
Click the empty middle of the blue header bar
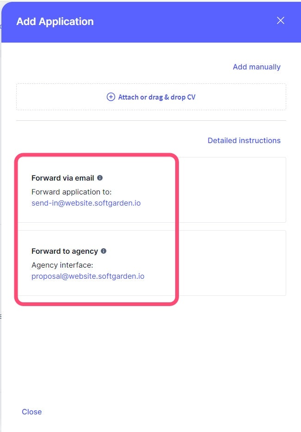click(185, 21)
